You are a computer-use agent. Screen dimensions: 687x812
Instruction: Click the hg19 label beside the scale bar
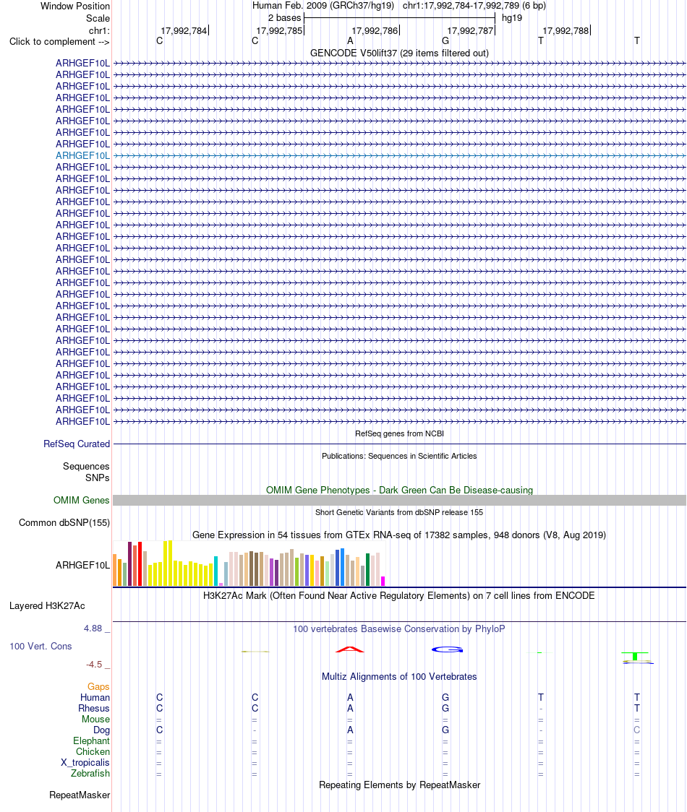512,17
